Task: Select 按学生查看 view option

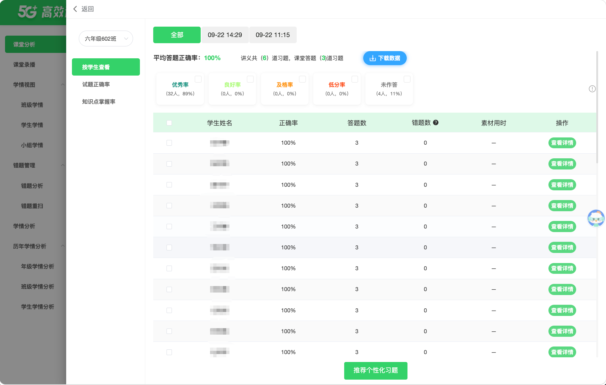Action: 106,67
